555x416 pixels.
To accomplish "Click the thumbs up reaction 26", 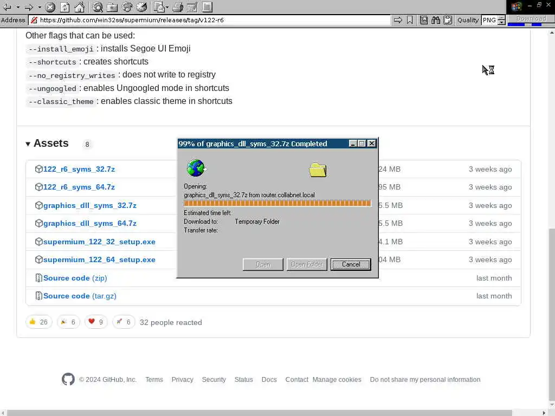I will click(38, 322).
